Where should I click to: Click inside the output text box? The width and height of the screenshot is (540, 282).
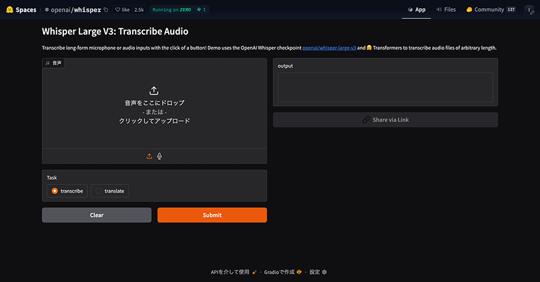[385, 87]
